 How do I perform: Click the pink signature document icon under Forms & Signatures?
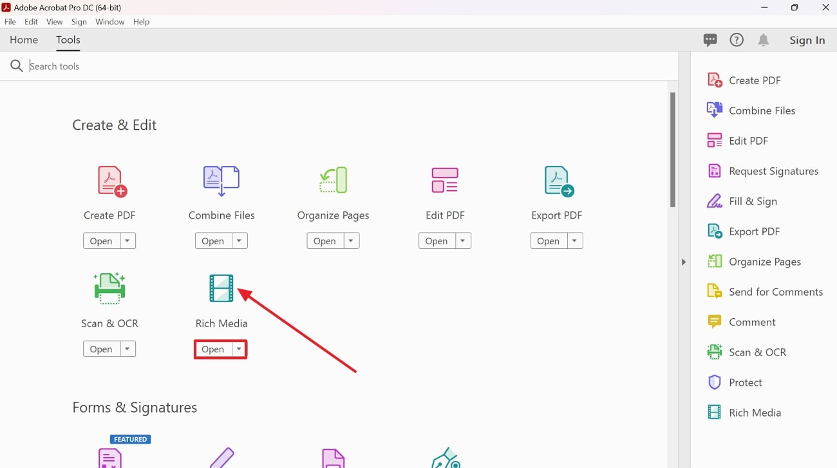[x=334, y=458]
